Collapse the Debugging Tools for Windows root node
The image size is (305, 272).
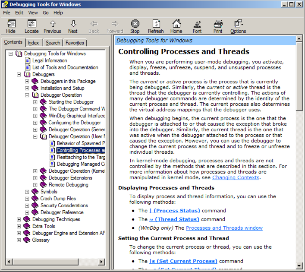tap(11, 54)
